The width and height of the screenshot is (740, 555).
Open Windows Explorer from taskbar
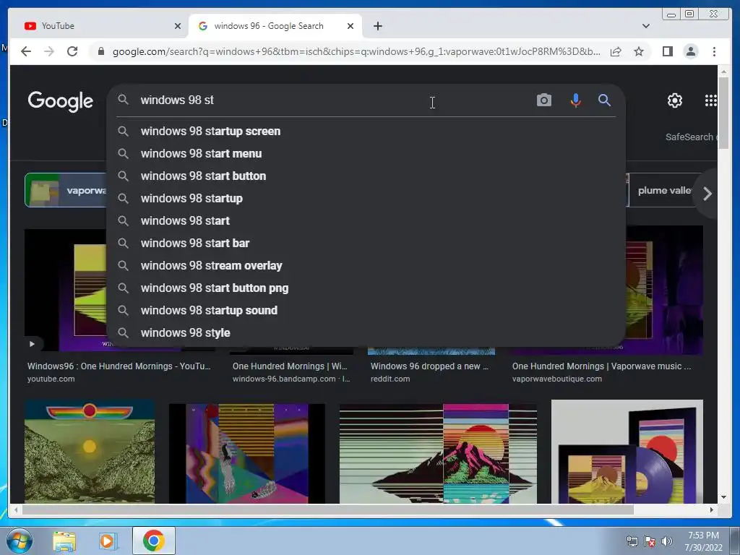click(64, 541)
